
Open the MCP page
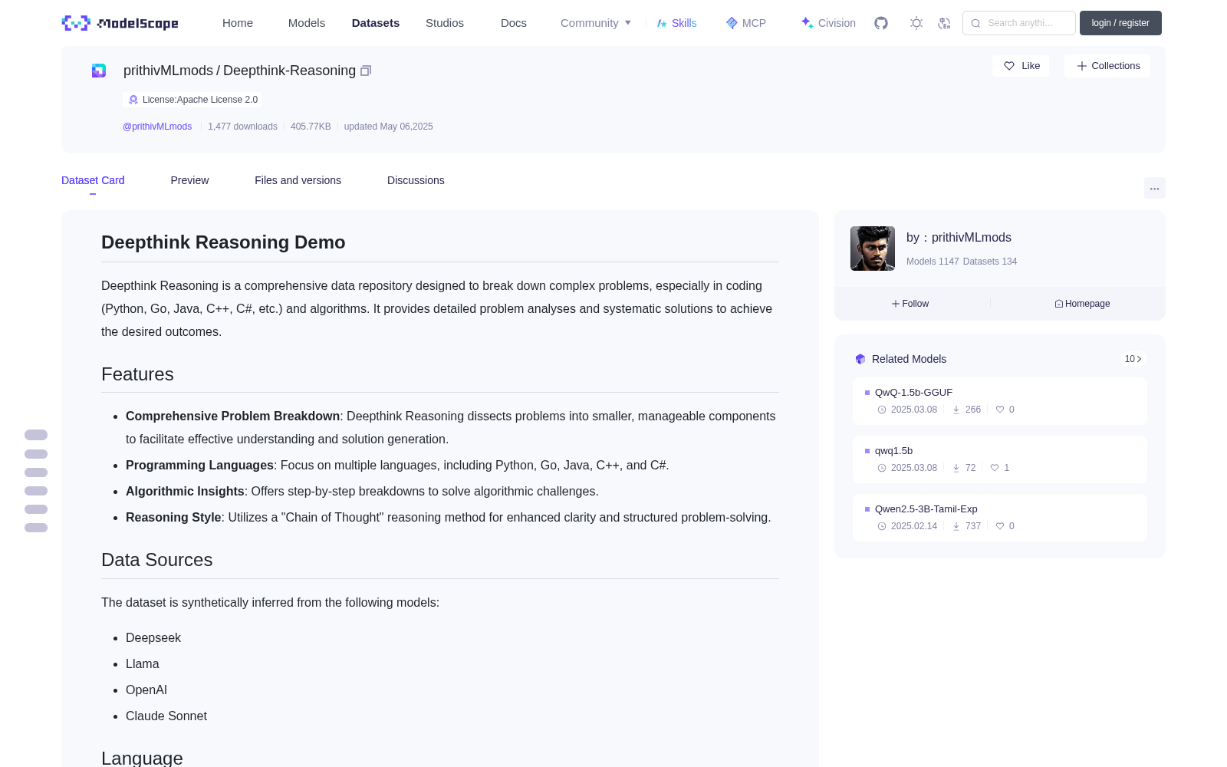pos(746,23)
